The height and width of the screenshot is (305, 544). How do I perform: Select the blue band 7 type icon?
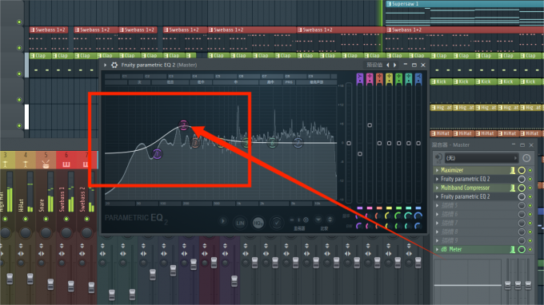point(418,79)
